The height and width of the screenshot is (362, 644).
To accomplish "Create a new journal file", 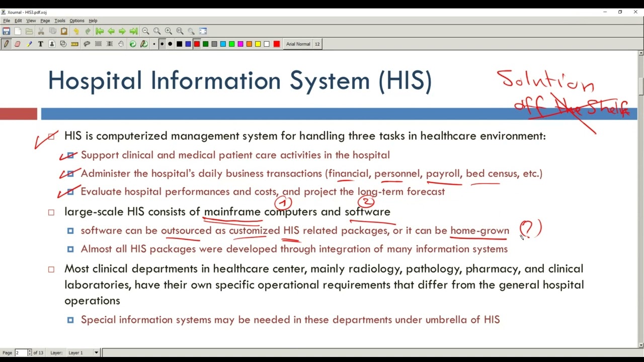I will point(18,31).
